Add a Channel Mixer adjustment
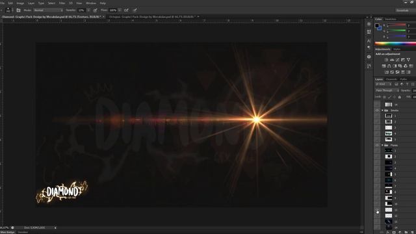The height and width of the screenshot is (234, 416). (x=406, y=66)
